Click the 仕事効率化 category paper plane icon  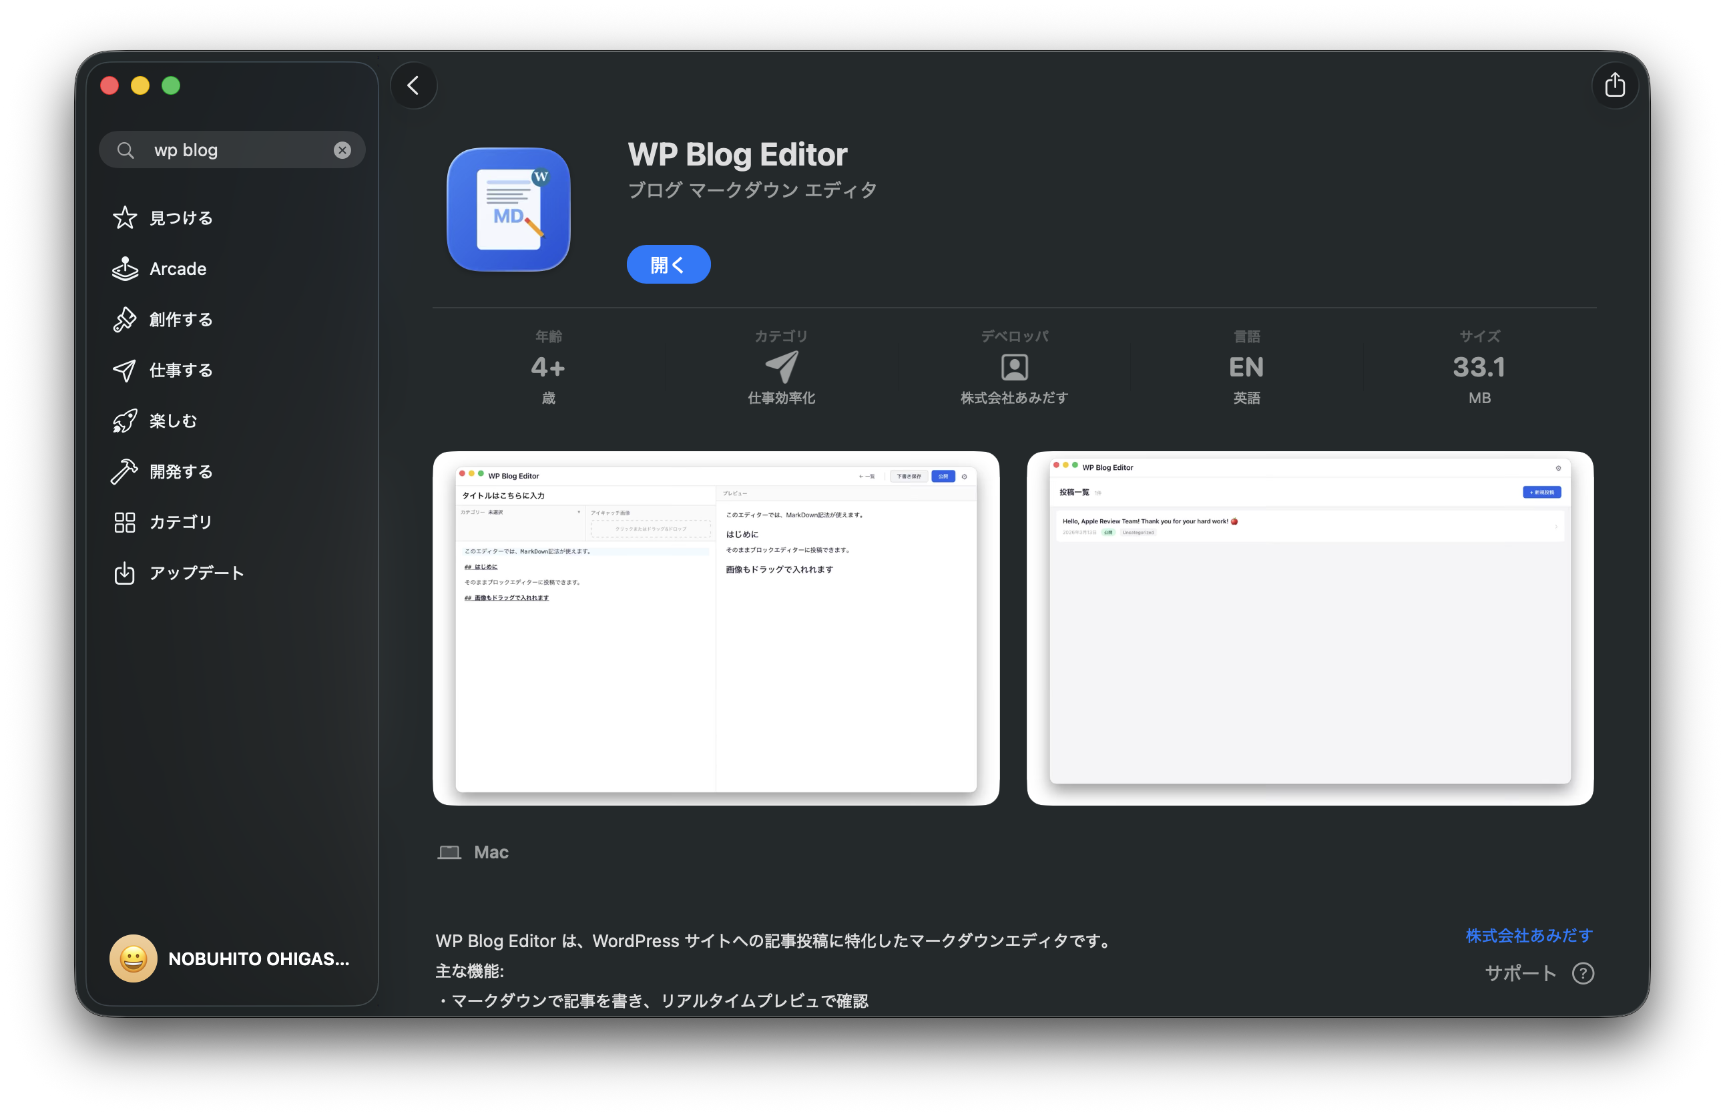(x=781, y=367)
